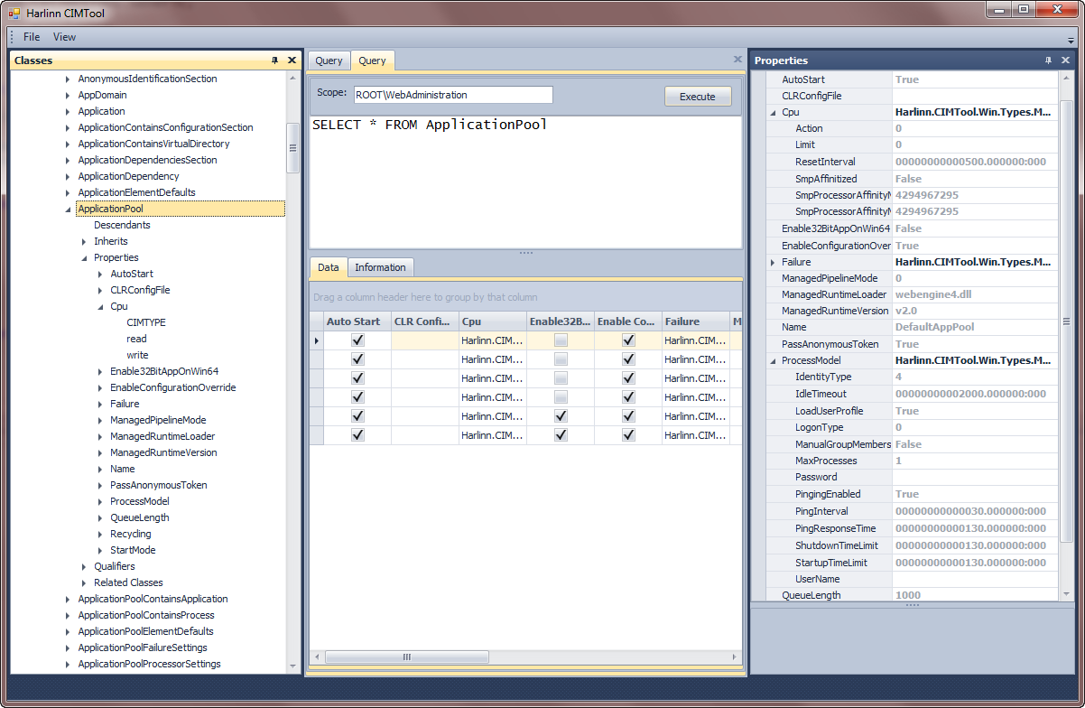Select the ApplicationDependency class in the tree
The width and height of the screenshot is (1085, 708).
point(128,176)
